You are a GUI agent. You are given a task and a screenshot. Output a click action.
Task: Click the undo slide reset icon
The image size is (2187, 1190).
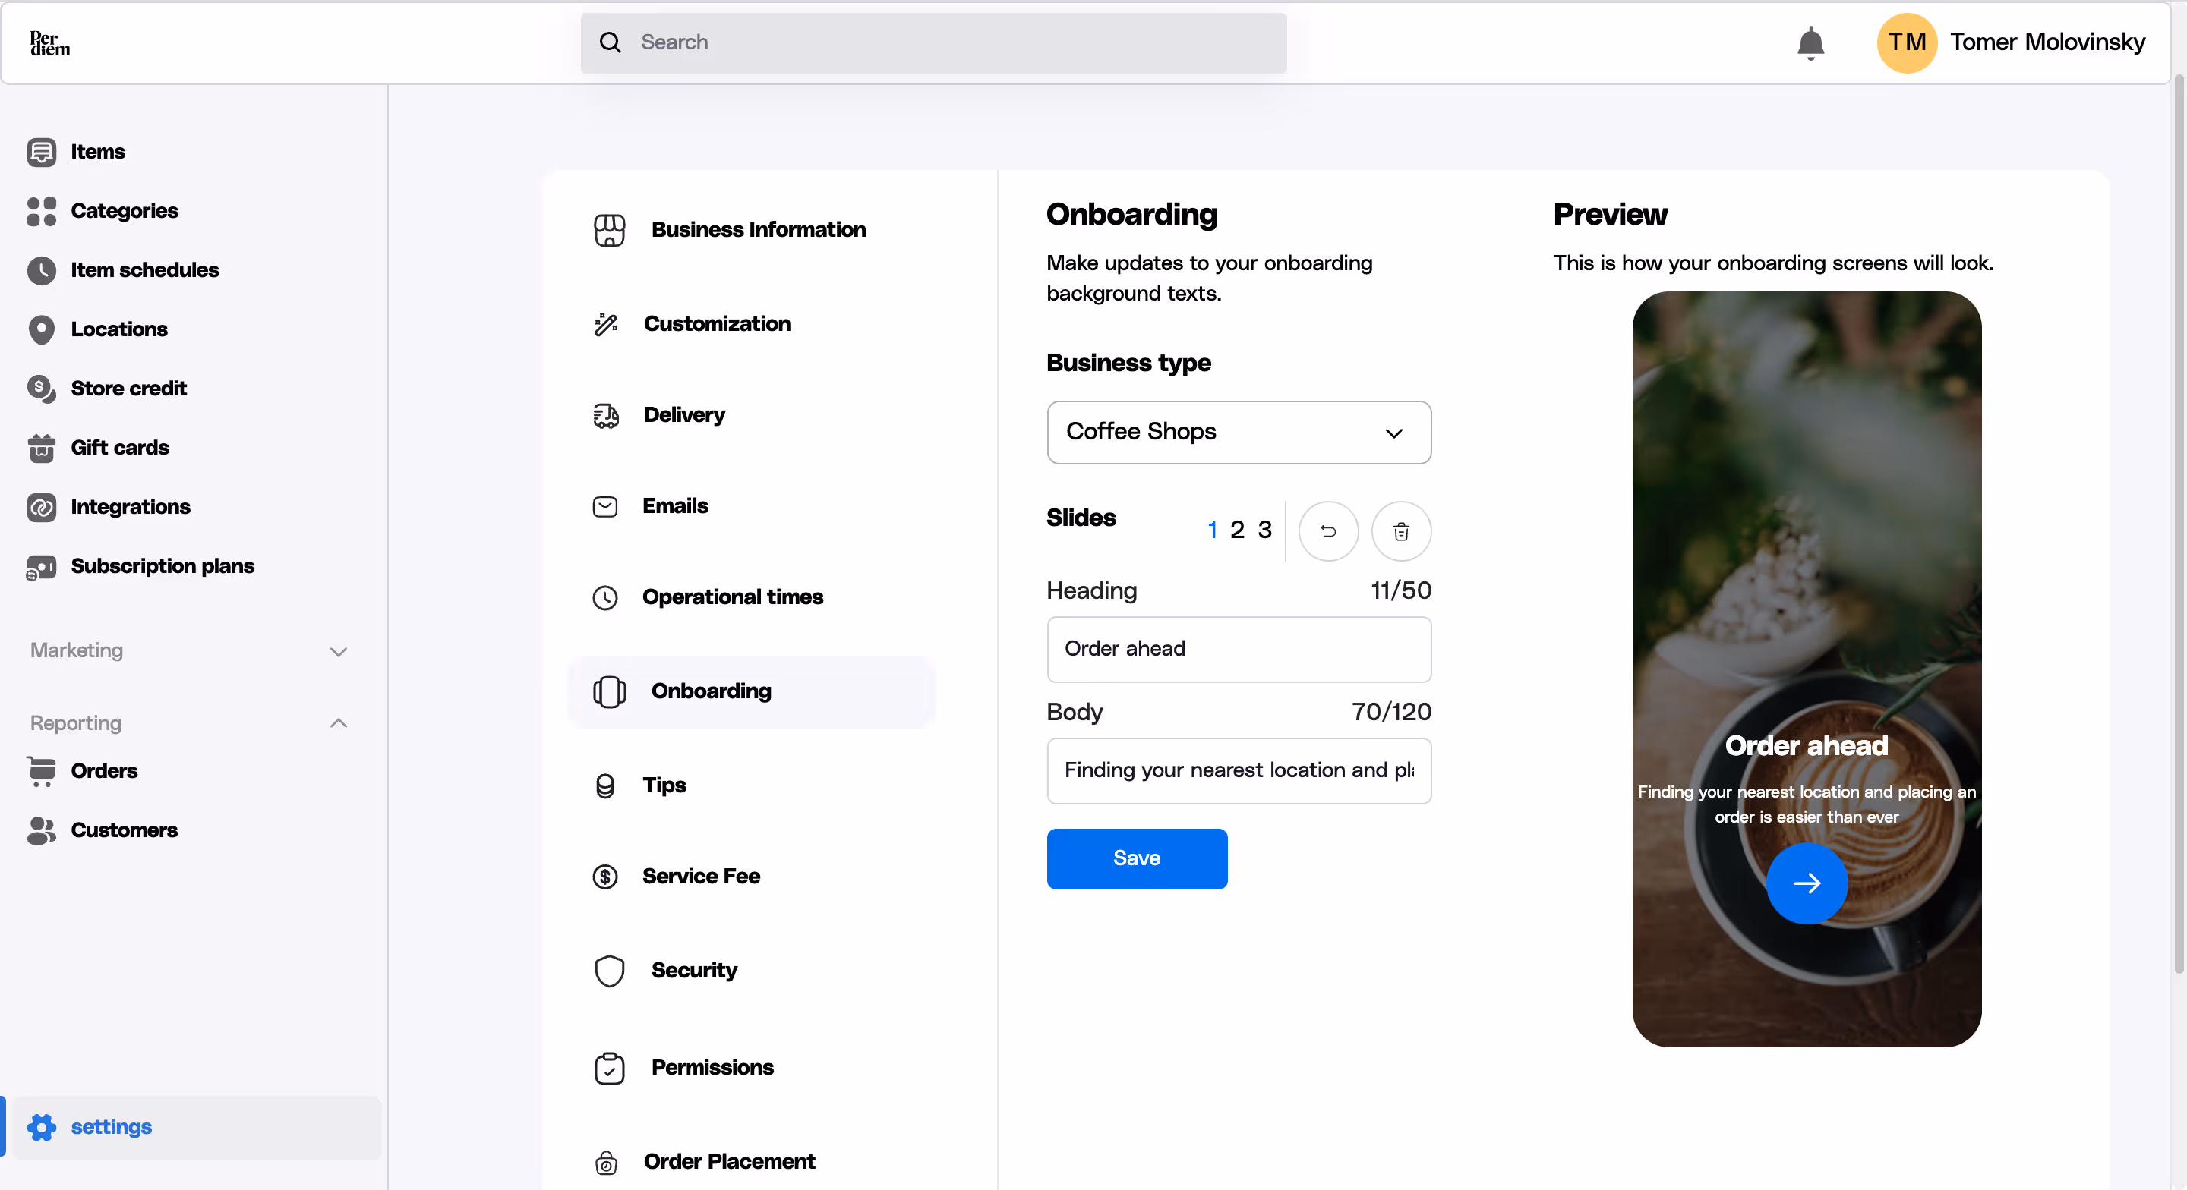(1328, 531)
